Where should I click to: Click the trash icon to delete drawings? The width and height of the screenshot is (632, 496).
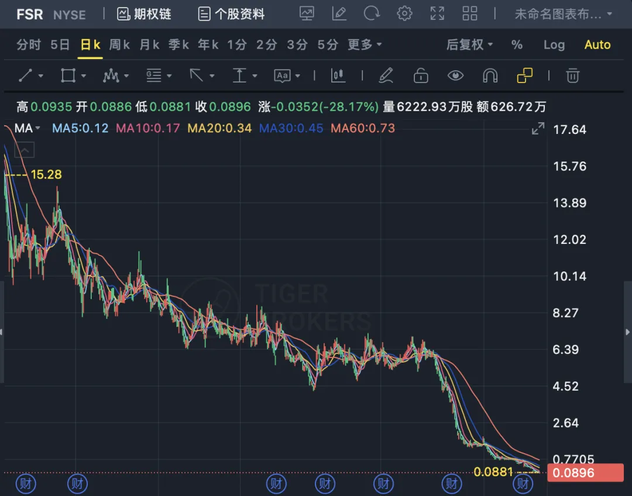[x=572, y=75]
